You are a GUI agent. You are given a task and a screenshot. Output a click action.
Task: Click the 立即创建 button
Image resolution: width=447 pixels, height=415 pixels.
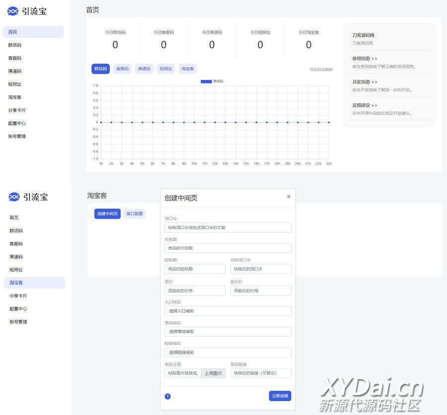pyautogui.click(x=280, y=396)
